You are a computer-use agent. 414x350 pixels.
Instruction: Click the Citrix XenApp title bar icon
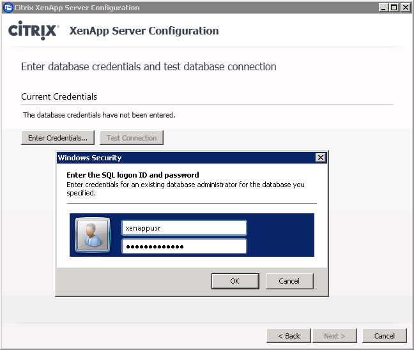8,8
